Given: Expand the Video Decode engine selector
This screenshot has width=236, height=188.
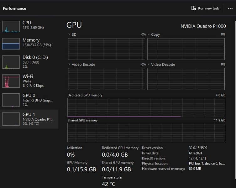Looking at the screenshot, I should (149, 65).
